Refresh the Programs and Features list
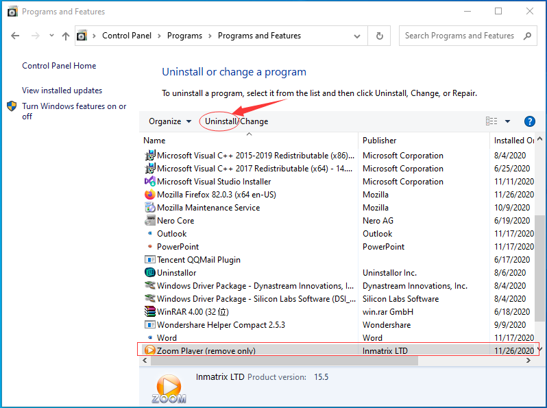The image size is (547, 408). pos(380,36)
